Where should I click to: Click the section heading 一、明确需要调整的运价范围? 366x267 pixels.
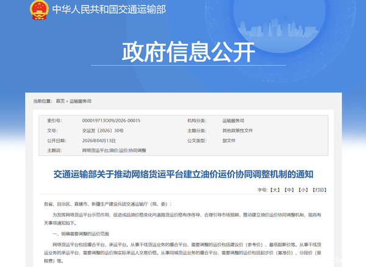pos(81,233)
